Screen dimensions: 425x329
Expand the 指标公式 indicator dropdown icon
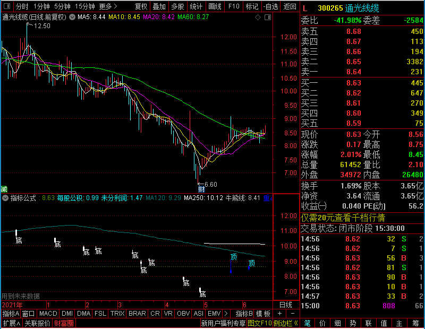click(x=5, y=198)
